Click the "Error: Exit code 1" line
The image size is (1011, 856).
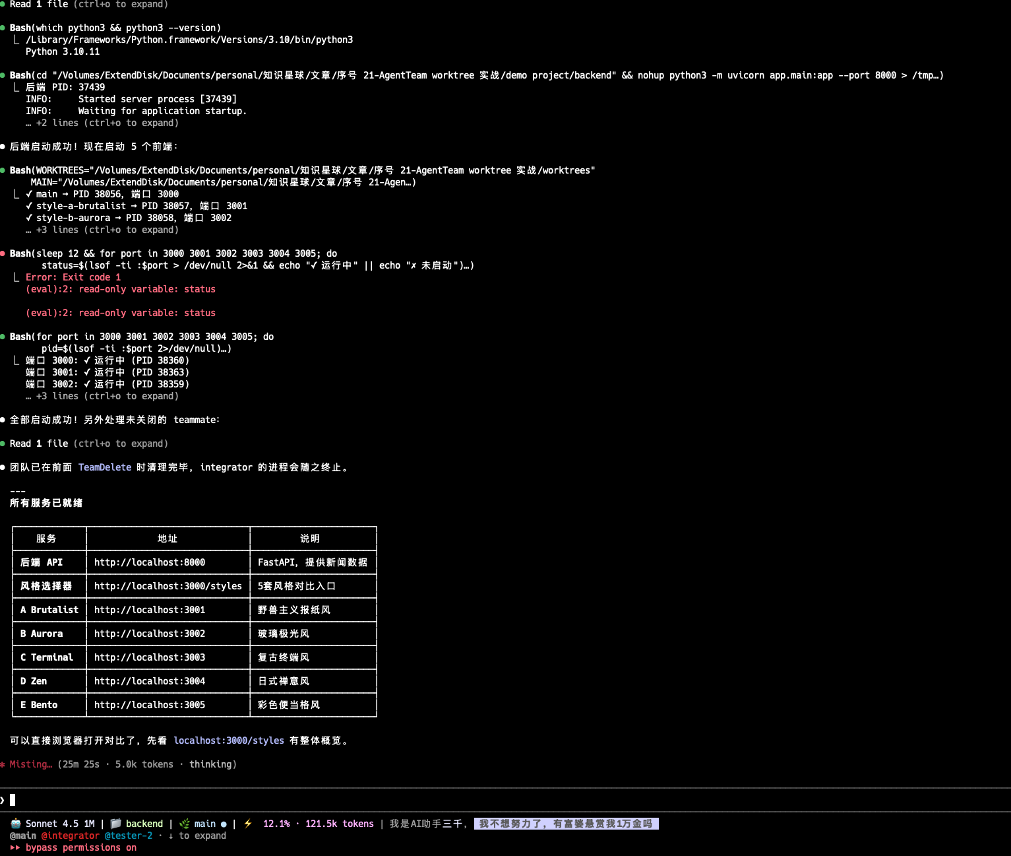click(73, 277)
